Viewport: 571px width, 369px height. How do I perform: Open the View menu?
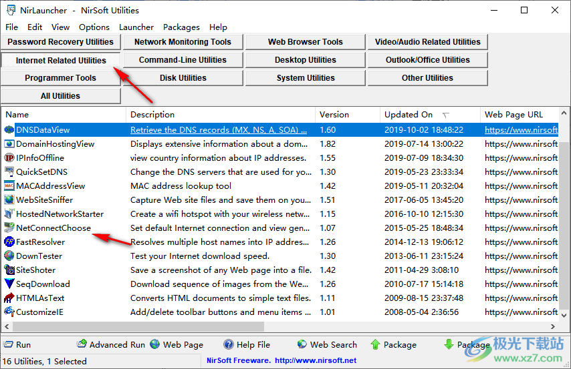[60, 27]
